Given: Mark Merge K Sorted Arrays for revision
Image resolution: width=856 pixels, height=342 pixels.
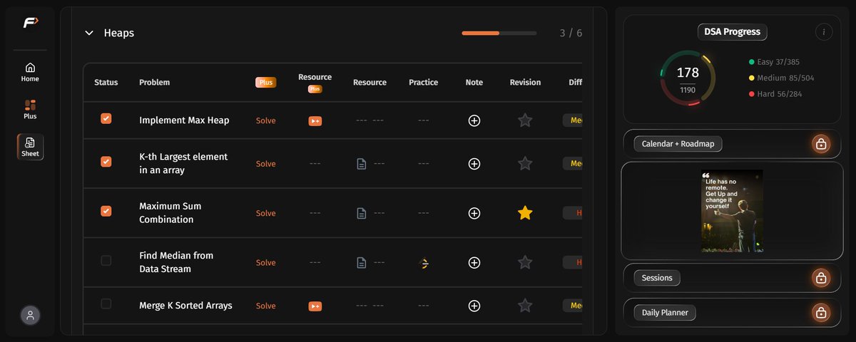Looking at the screenshot, I should click(x=525, y=306).
